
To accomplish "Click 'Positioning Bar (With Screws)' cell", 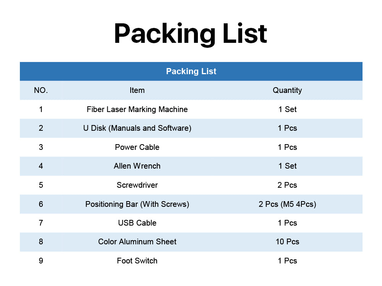I will 137,204.
